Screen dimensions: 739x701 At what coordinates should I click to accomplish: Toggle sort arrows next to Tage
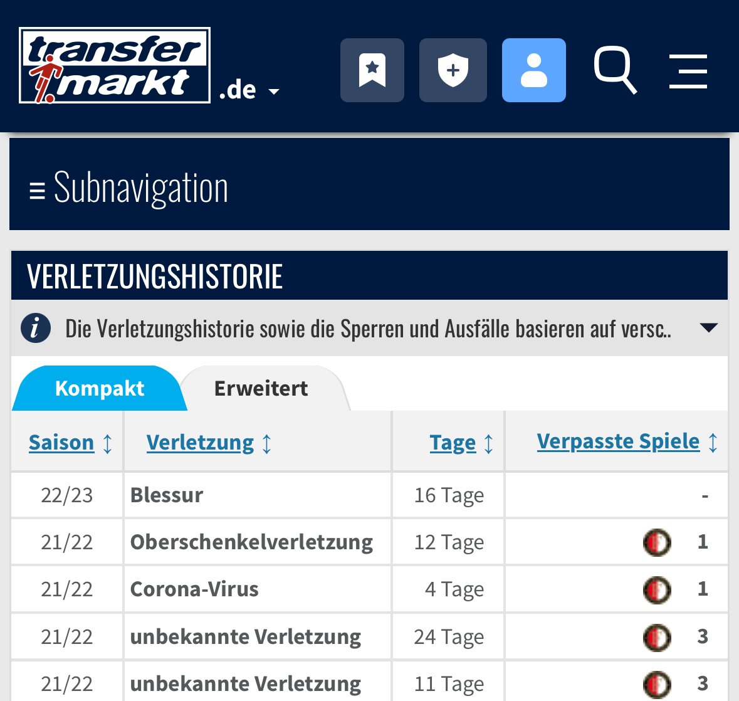(489, 443)
